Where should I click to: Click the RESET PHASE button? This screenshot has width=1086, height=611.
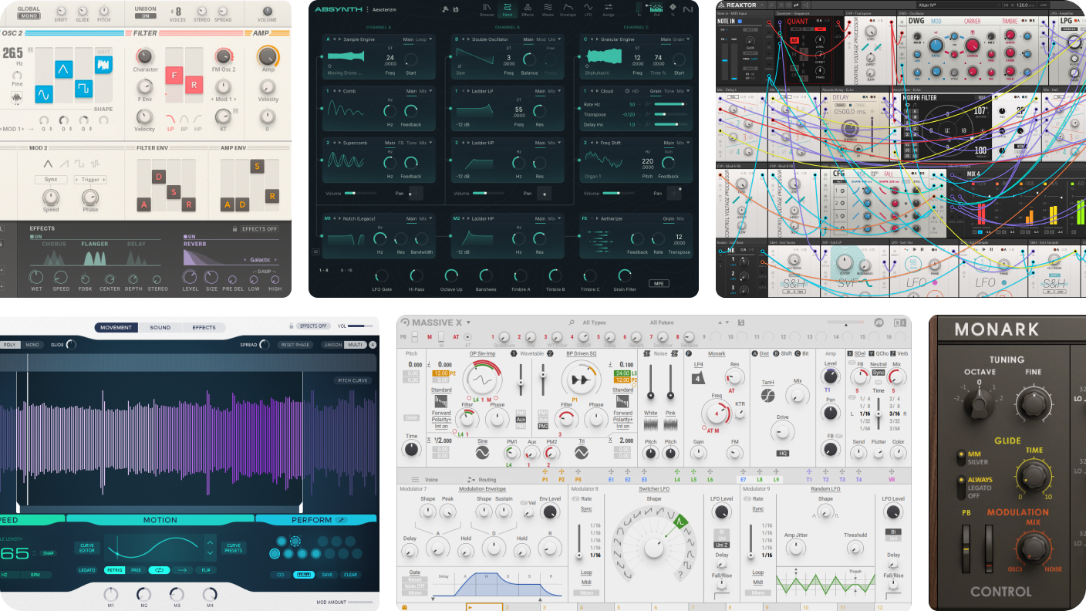(x=297, y=345)
